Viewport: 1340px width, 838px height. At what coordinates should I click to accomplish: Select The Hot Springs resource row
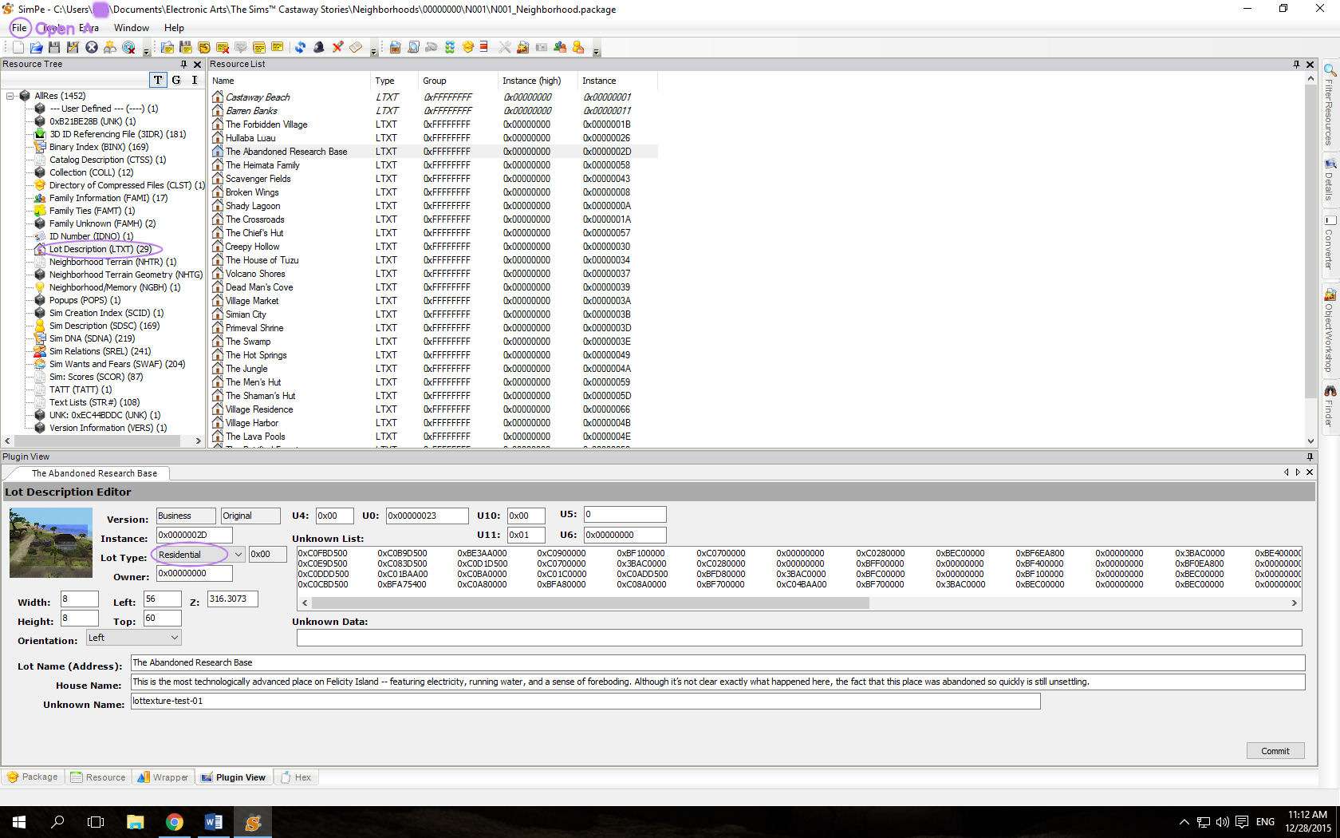tap(434, 355)
